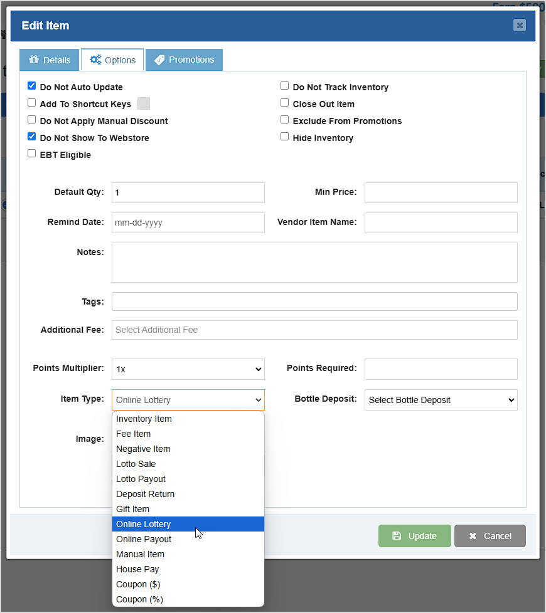The height and width of the screenshot is (613, 546).
Task: Click the gray box beside Add To Shortcut Keys
Action: [143, 103]
